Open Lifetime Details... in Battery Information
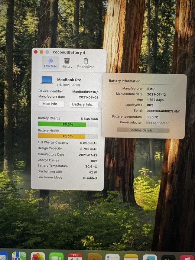The width and height of the screenshot is (195, 260). tap(143, 130)
